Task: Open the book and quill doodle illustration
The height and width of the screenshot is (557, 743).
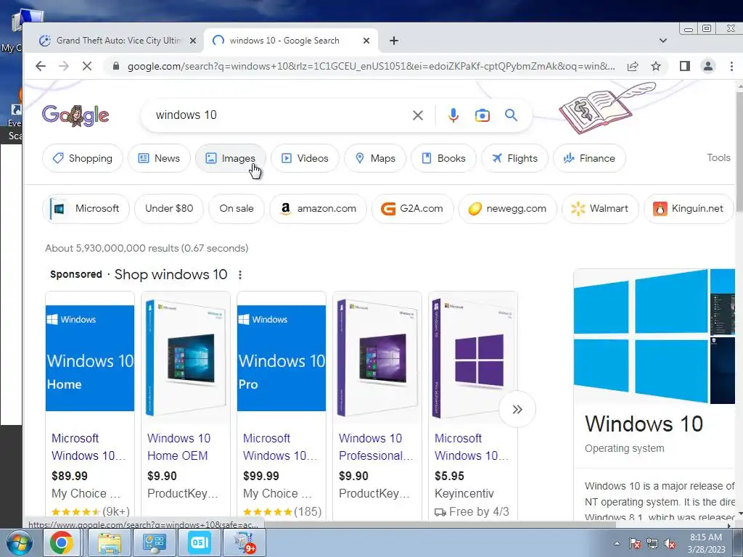Action: tap(607, 109)
